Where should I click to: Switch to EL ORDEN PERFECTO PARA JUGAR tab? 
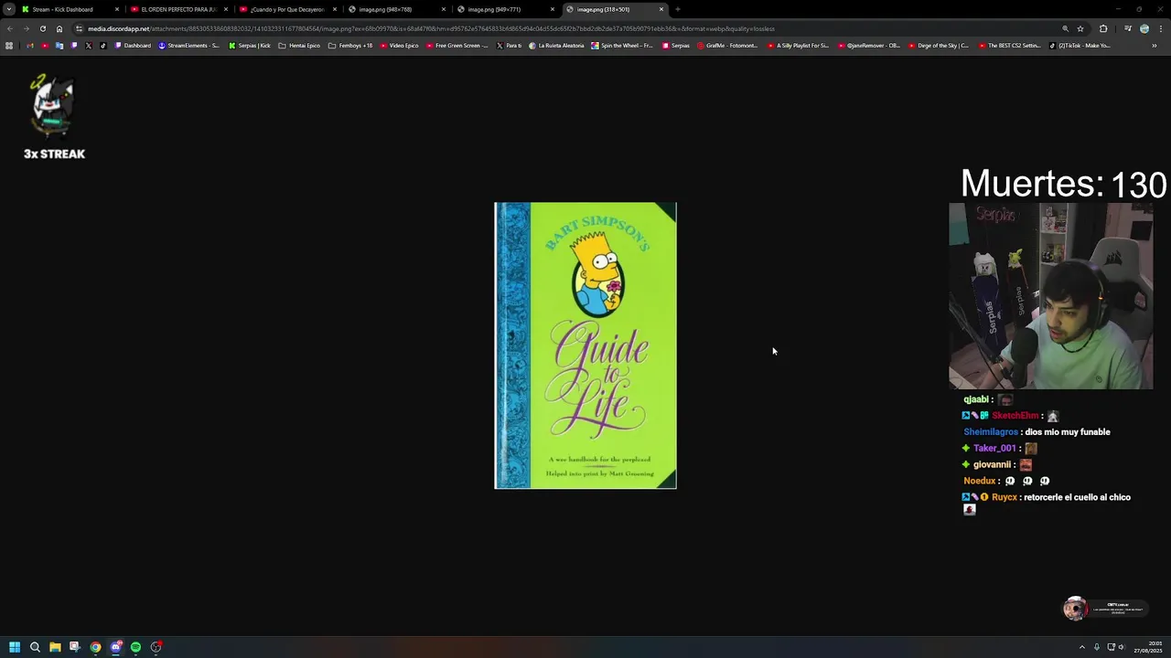178,9
